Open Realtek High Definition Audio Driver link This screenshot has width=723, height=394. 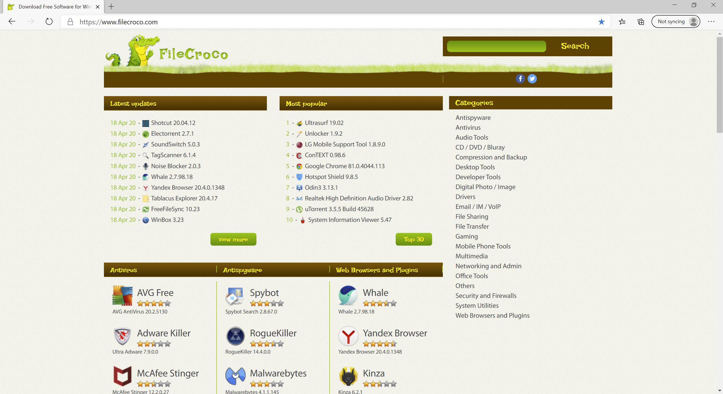[359, 198]
